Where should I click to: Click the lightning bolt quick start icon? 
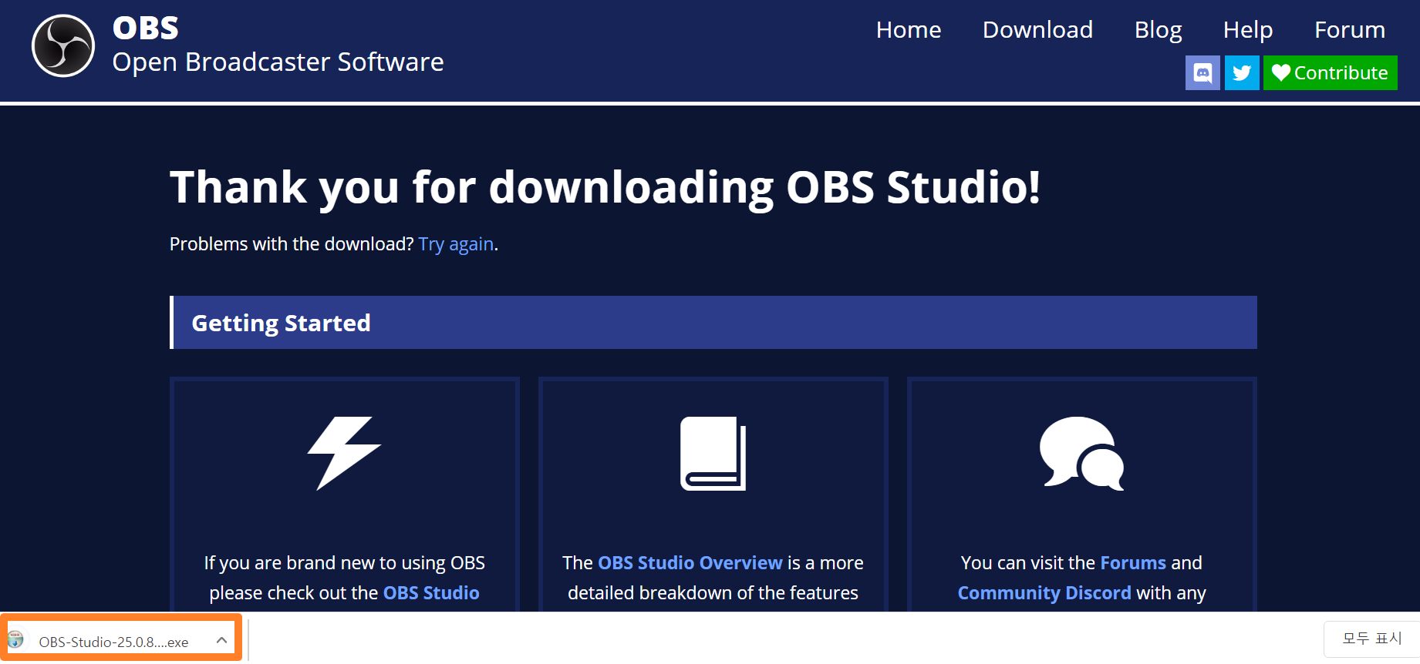coord(344,453)
